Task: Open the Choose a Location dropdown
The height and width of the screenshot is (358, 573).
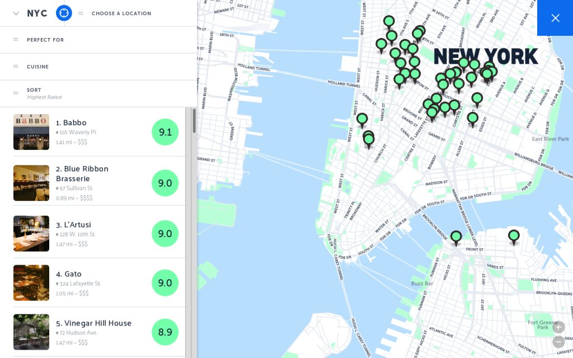Action: click(x=121, y=13)
